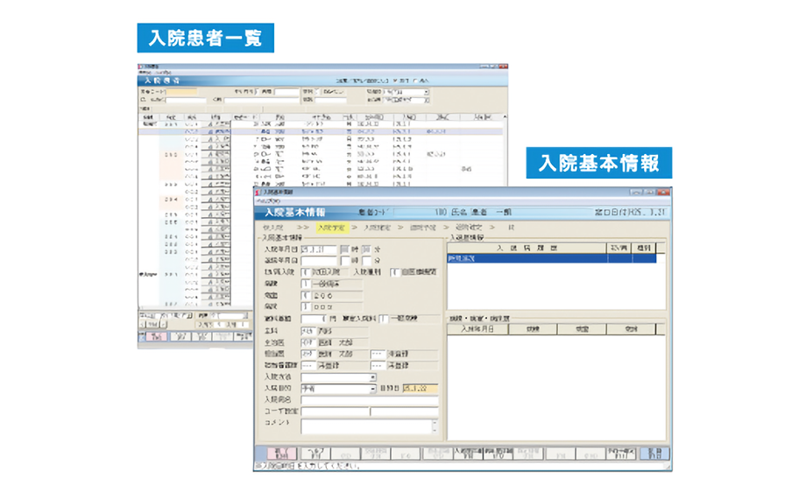Expand the top-right combo box in 入院患者
The height and width of the screenshot is (499, 806).
coord(426,91)
